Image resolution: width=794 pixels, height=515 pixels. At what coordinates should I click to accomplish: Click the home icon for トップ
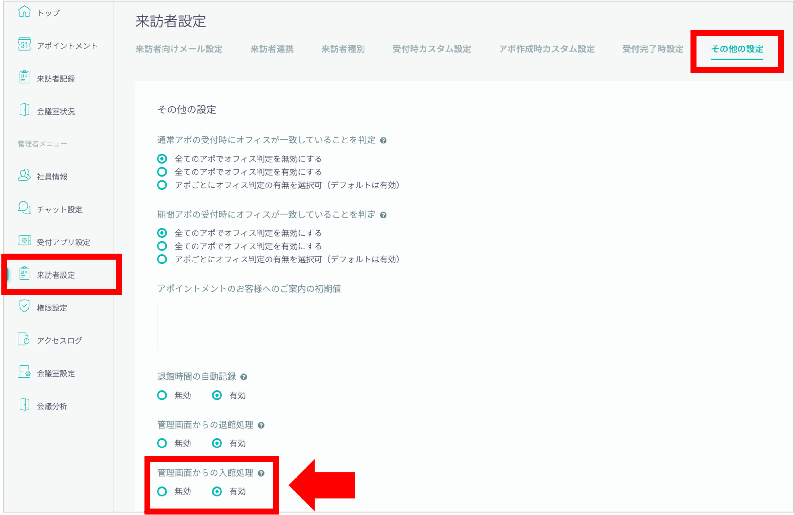pos(24,12)
